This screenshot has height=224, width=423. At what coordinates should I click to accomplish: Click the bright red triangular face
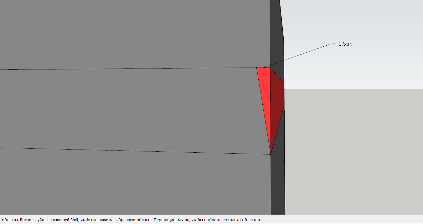(265, 94)
